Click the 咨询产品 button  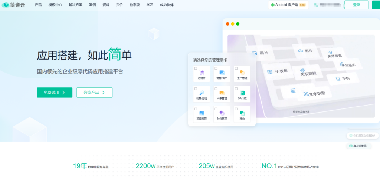(95, 92)
